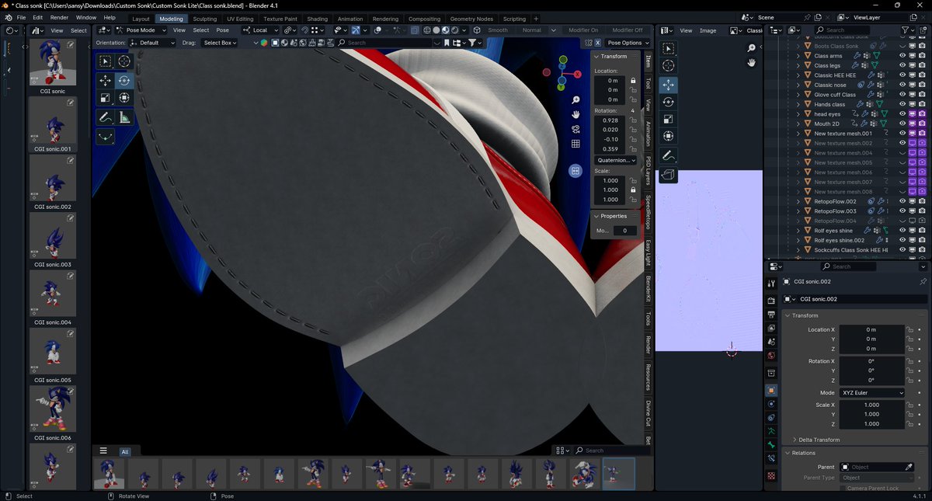Click the viewport pan hand gizmo

pyautogui.click(x=576, y=115)
